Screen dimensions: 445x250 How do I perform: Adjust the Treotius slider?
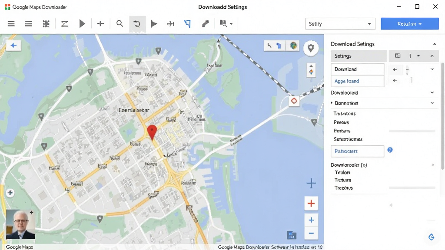[412, 187]
